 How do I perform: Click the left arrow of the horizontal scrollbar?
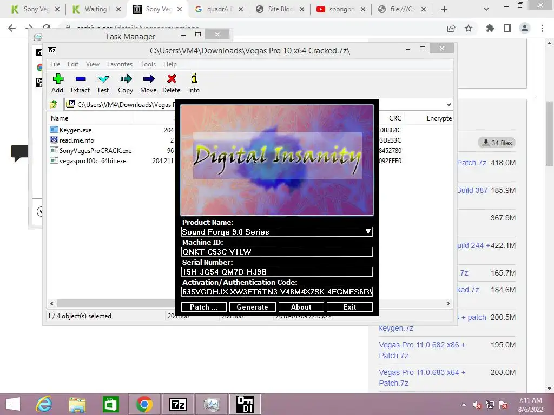pyautogui.click(x=52, y=304)
